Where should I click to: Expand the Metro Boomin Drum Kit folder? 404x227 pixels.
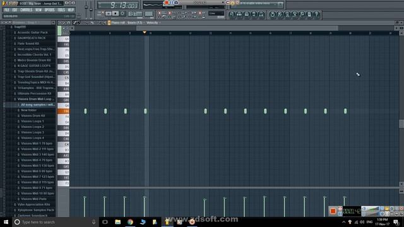pyautogui.click(x=33, y=61)
